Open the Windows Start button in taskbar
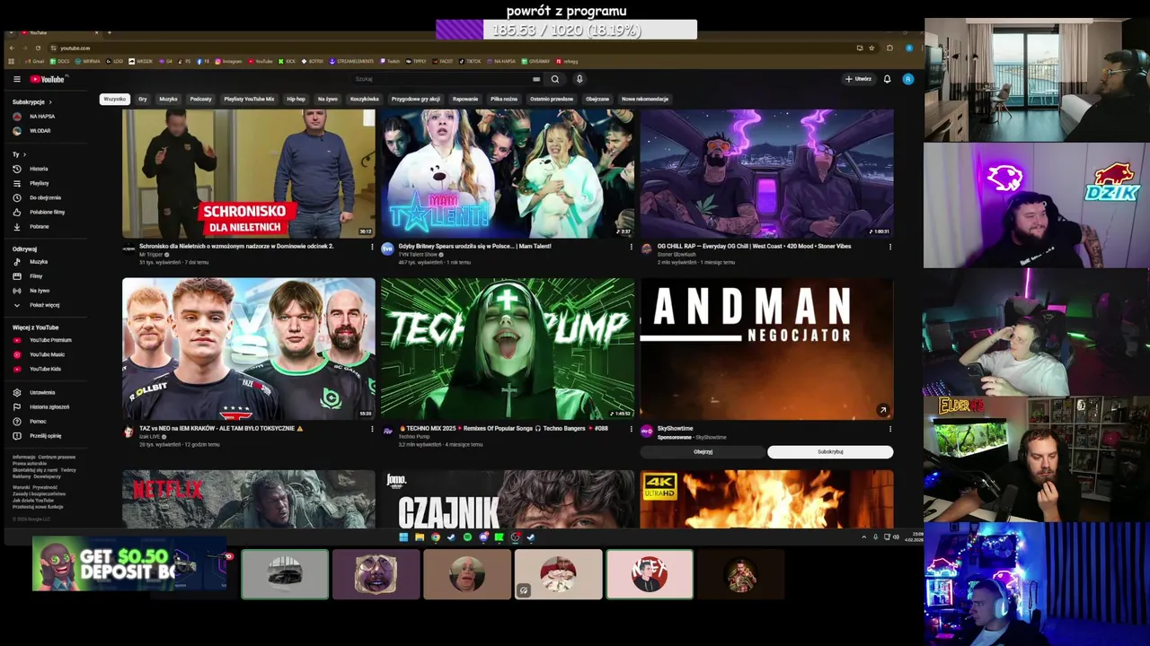This screenshot has height=646, width=1150. pos(403,537)
